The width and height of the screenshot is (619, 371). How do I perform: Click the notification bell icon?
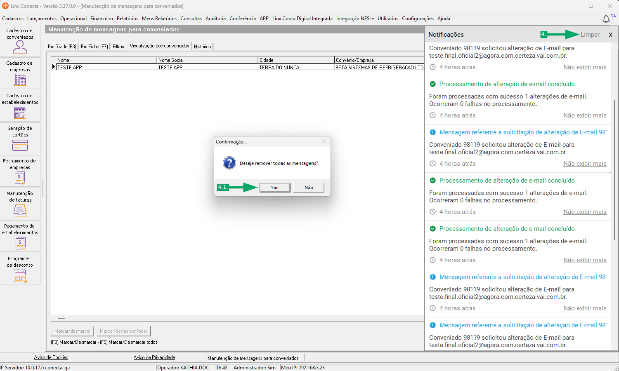tap(606, 19)
